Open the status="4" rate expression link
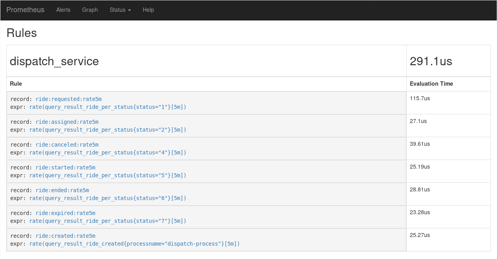This screenshot has height=259, width=498. pos(108,152)
